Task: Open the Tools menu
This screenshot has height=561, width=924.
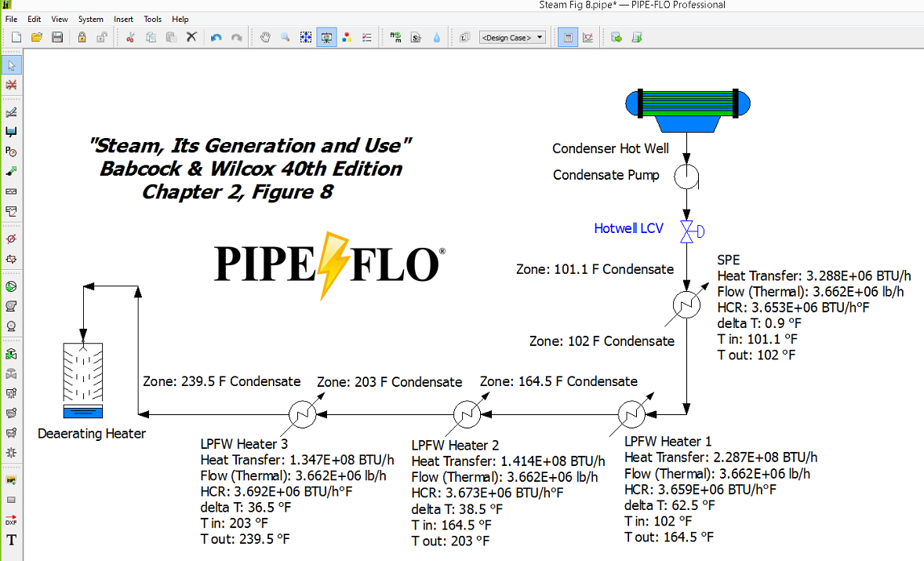Action: (x=153, y=19)
